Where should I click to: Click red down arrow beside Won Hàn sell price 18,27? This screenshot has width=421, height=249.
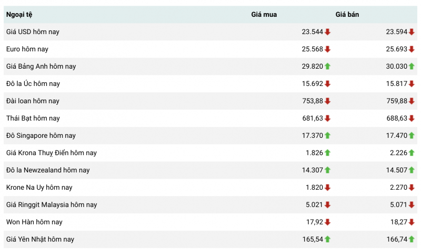[x=412, y=222]
